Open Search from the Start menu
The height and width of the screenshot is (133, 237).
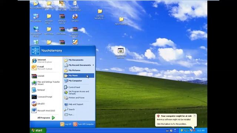pyautogui.click(x=79, y=109)
